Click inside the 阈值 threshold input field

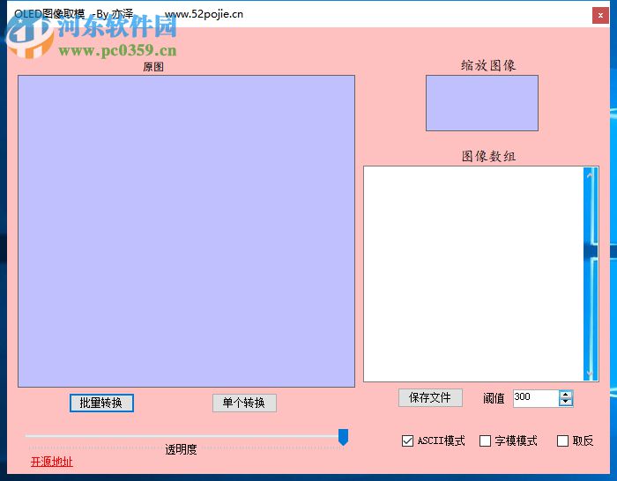(536, 398)
